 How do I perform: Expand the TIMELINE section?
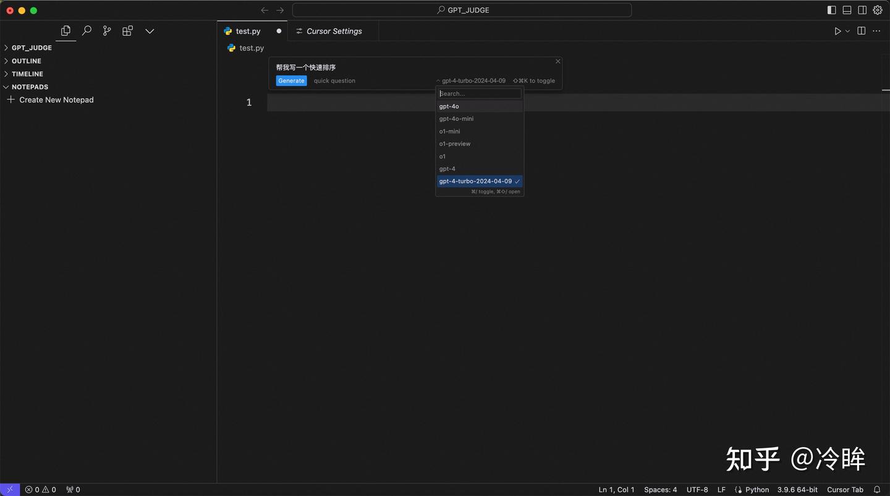(27, 74)
